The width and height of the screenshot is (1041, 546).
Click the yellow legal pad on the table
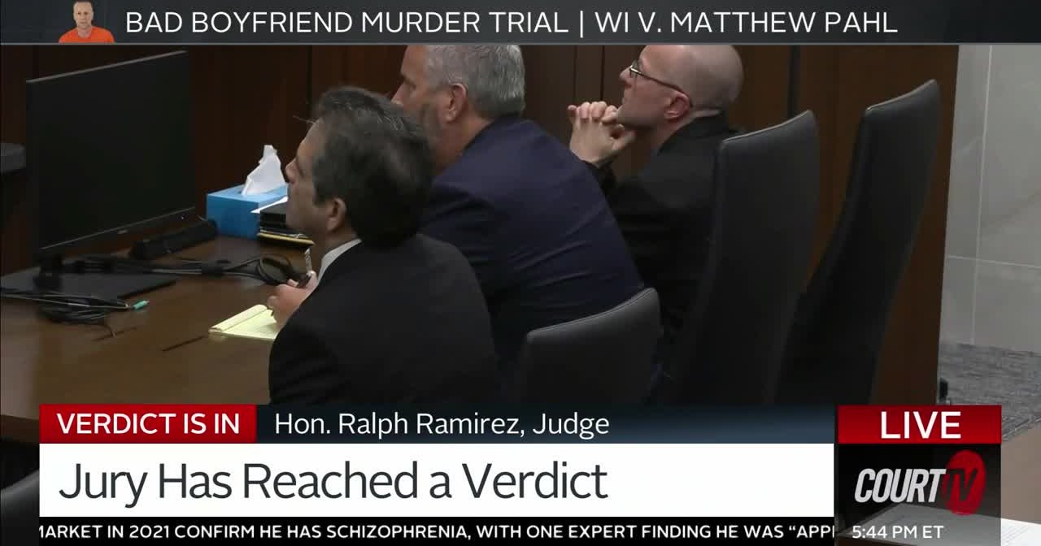click(246, 323)
